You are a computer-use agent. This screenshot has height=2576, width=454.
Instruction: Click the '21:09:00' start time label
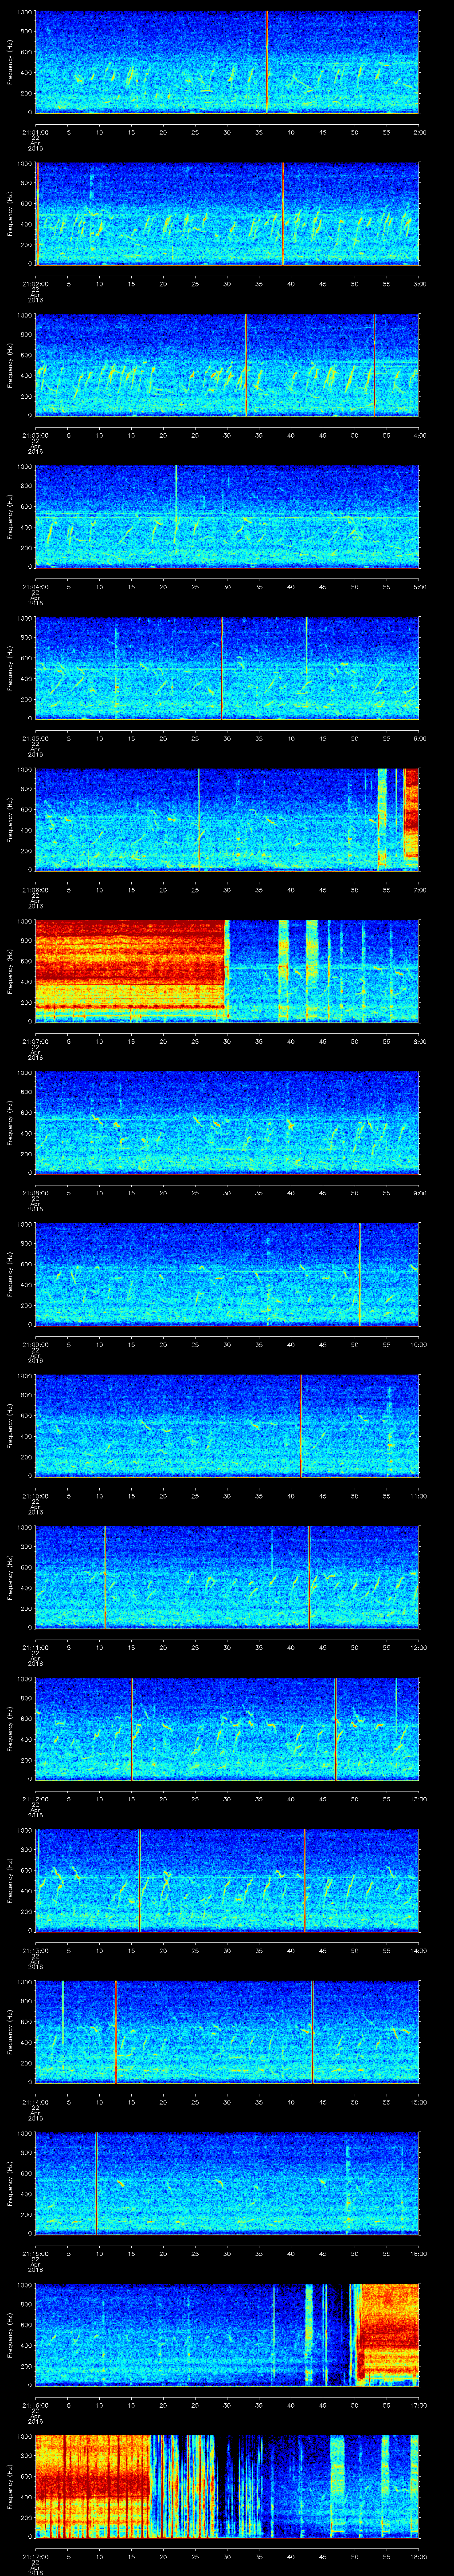pyautogui.click(x=35, y=1344)
